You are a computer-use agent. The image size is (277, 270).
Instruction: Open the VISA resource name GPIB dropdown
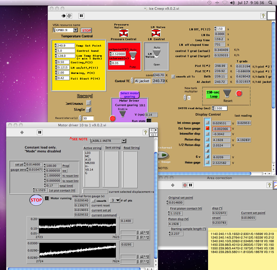point(75,30)
